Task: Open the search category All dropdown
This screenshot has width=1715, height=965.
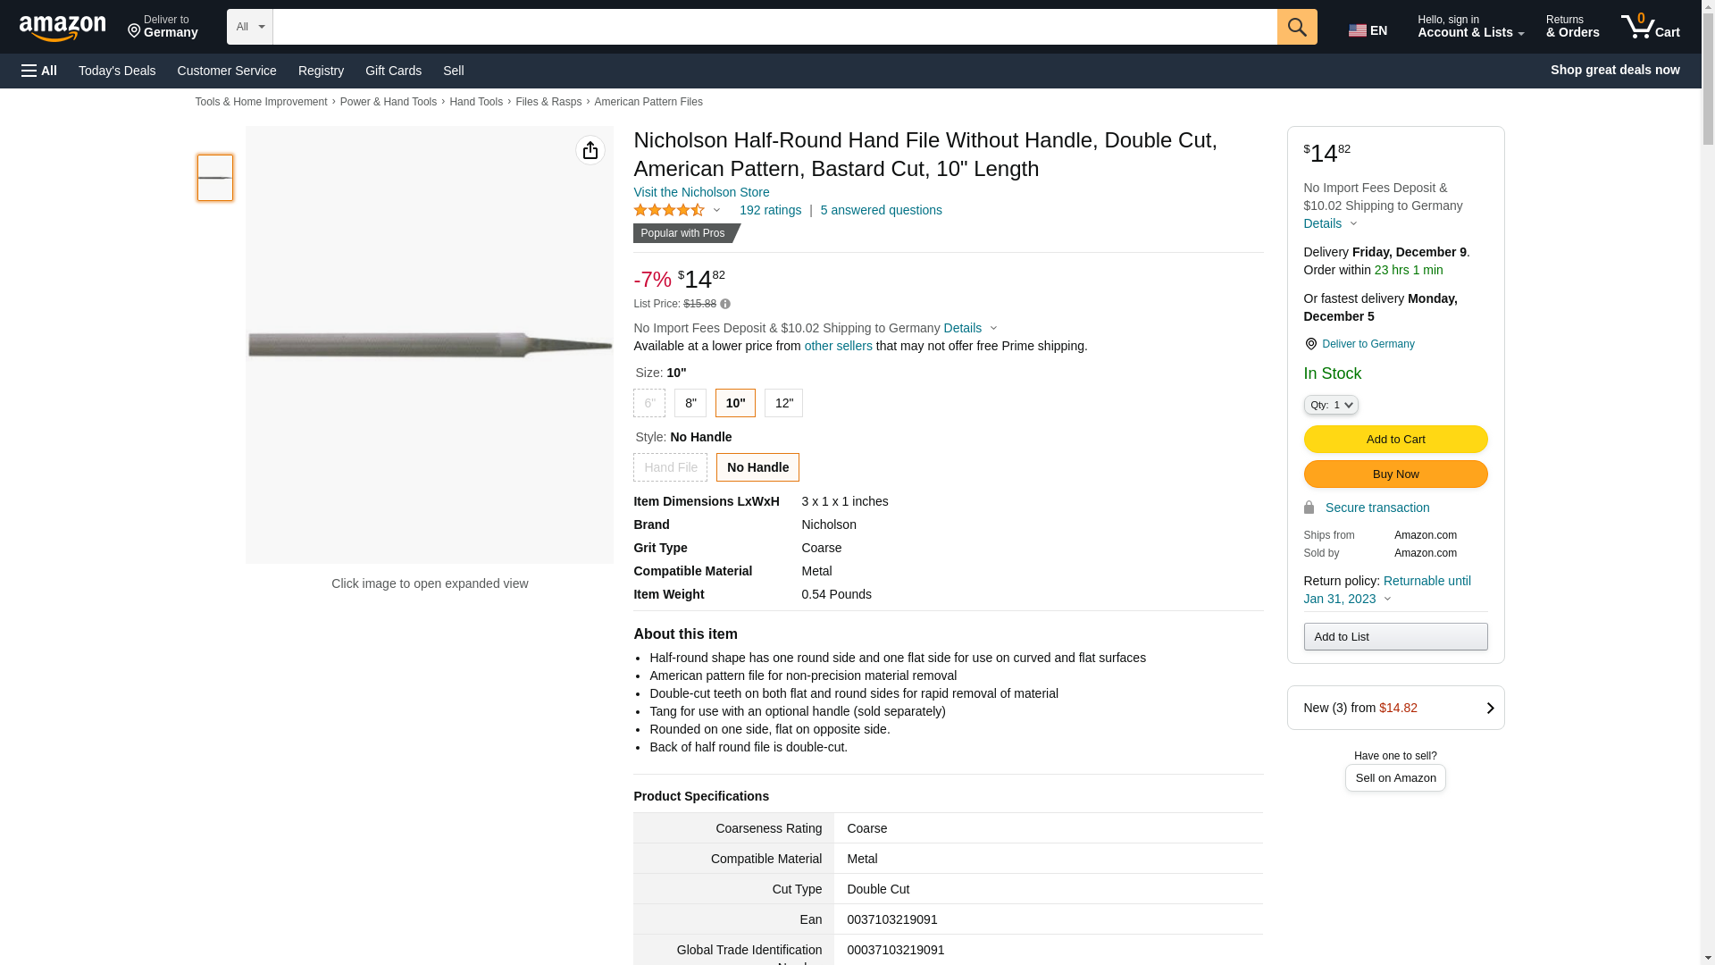Action: tap(249, 27)
